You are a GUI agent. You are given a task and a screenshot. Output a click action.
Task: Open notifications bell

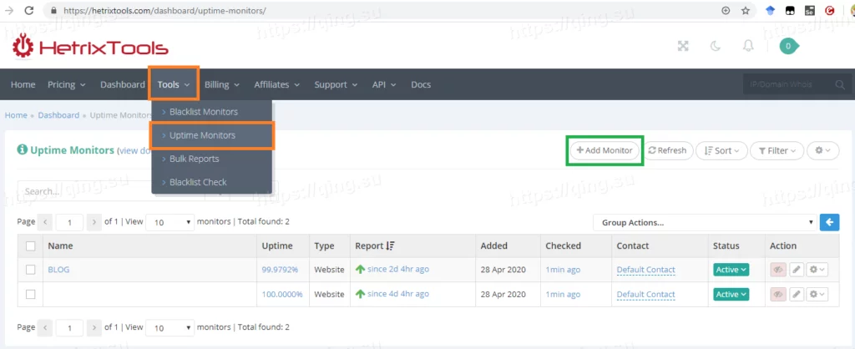(x=748, y=47)
